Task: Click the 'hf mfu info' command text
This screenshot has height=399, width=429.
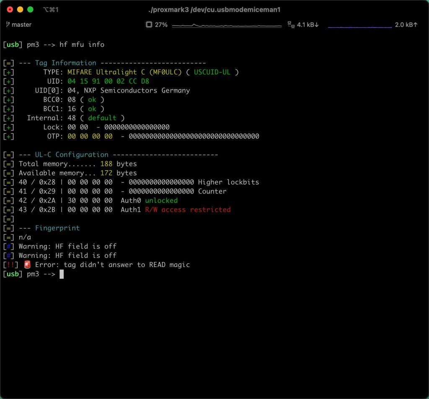Action: point(82,44)
